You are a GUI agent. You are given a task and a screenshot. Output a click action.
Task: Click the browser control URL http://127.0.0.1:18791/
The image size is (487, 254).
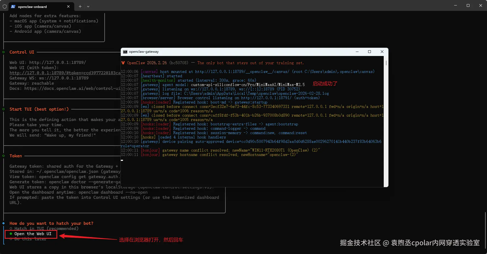[266, 98]
